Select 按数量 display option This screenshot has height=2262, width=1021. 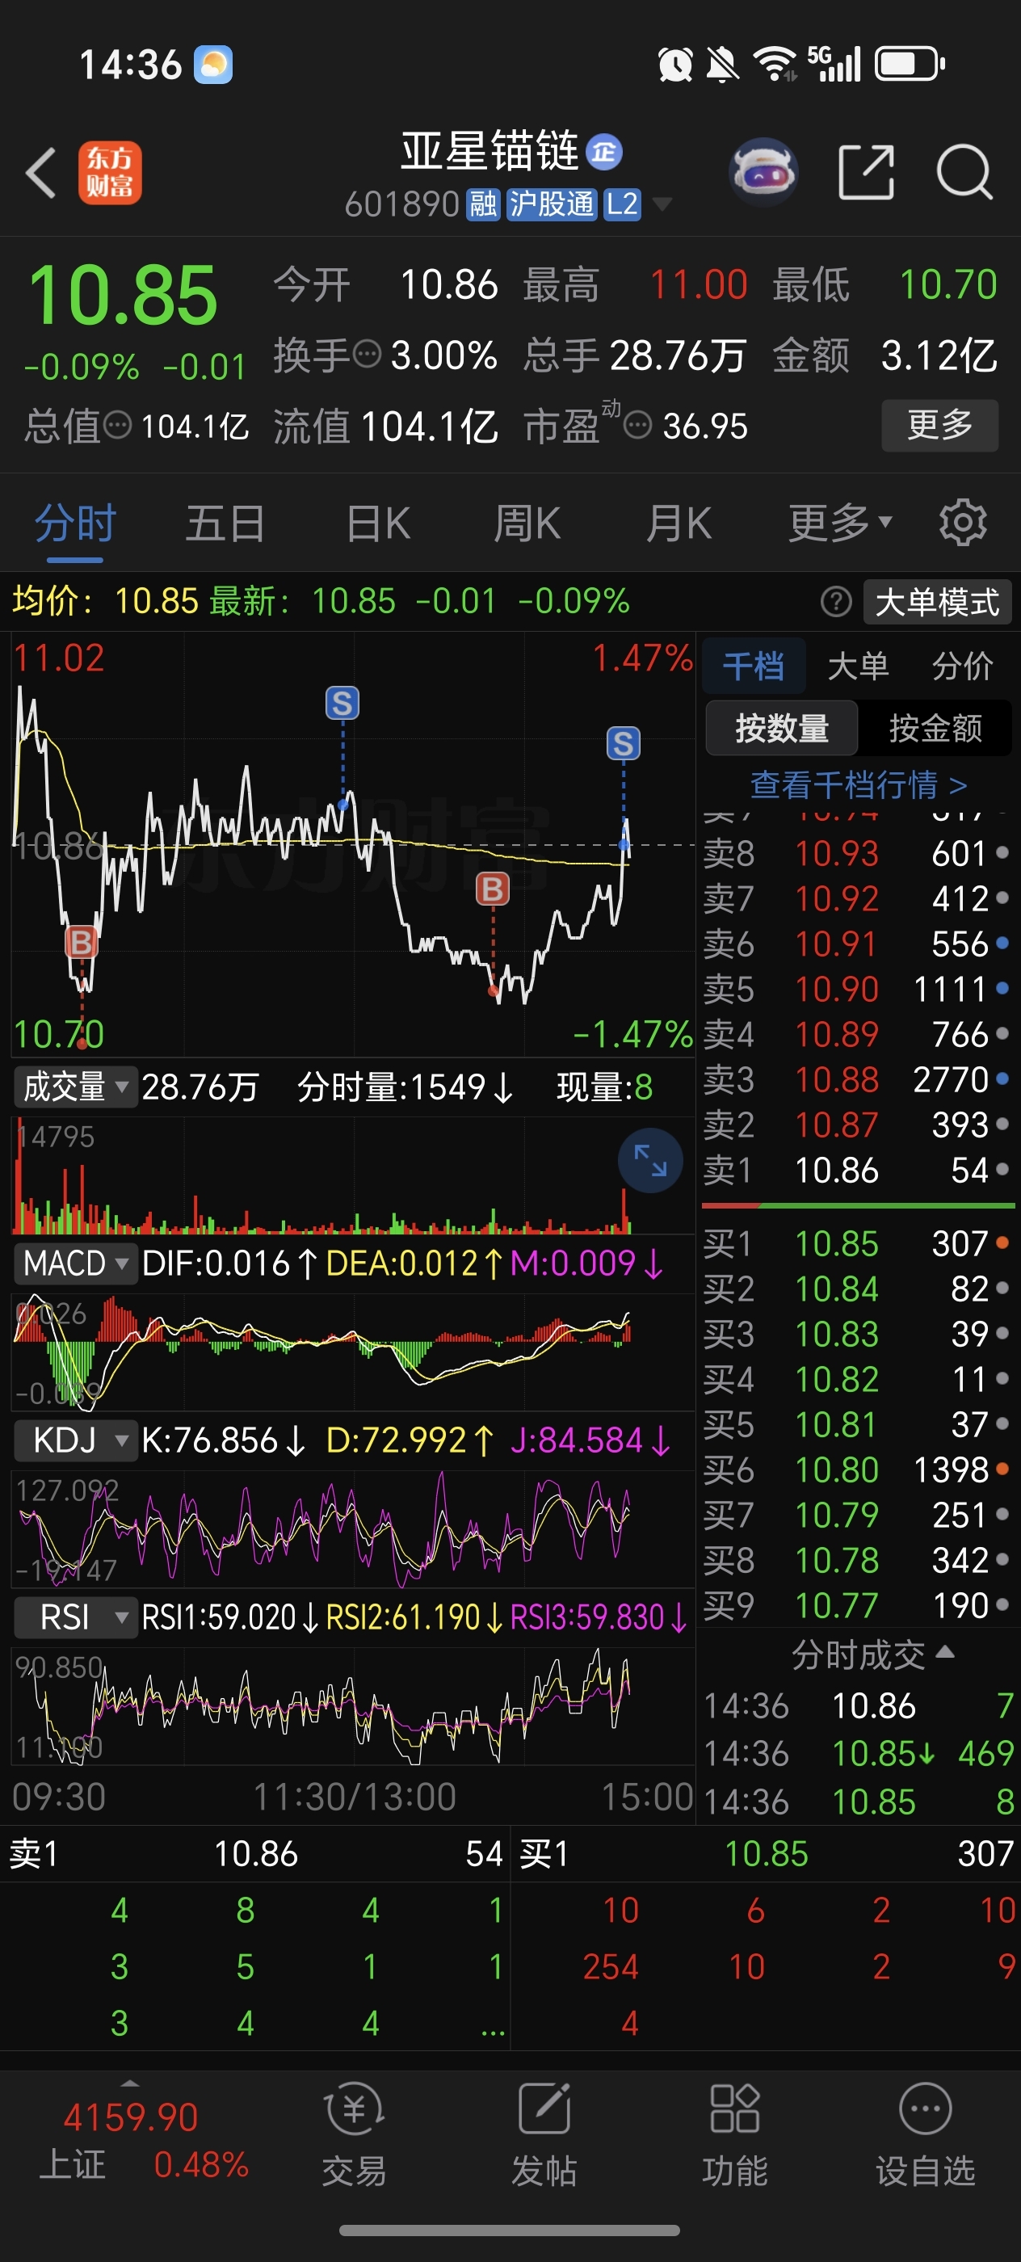click(x=781, y=728)
